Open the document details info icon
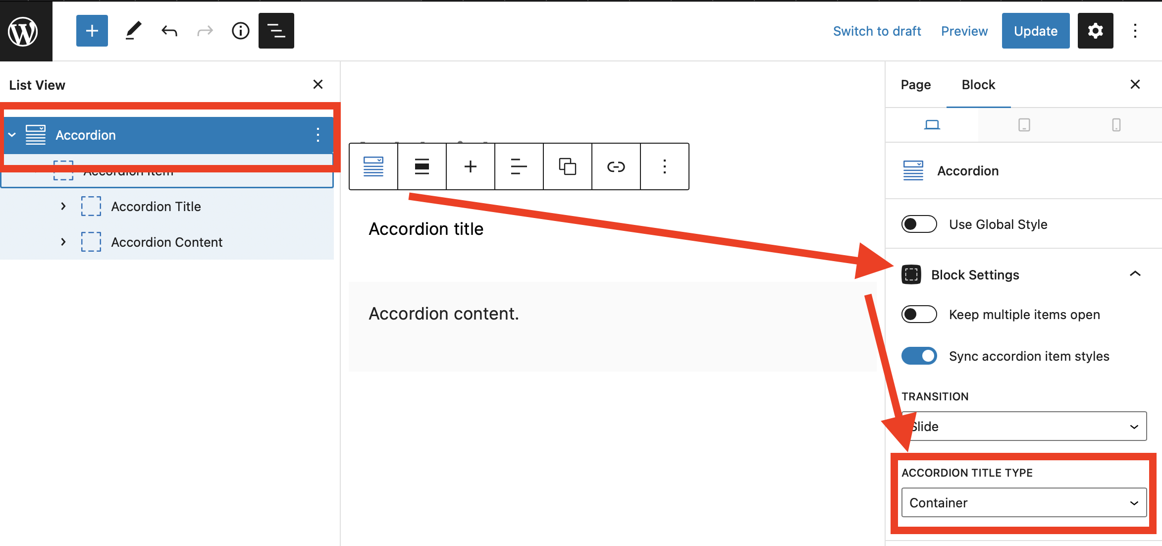Screen dimensions: 1162x546 point(240,31)
